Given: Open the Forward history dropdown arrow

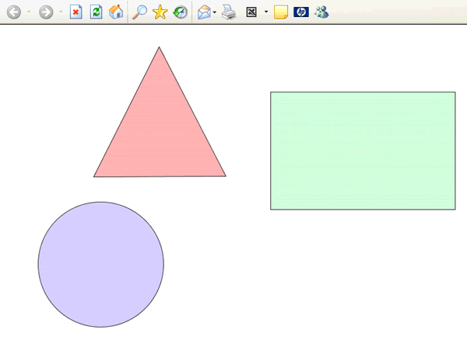Looking at the screenshot, I should click(61, 12).
